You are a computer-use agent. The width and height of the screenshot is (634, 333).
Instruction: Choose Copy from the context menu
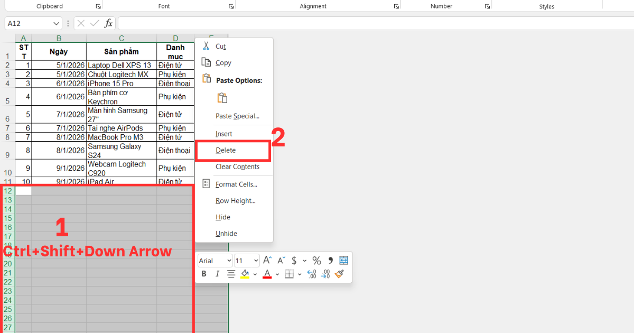point(234,62)
